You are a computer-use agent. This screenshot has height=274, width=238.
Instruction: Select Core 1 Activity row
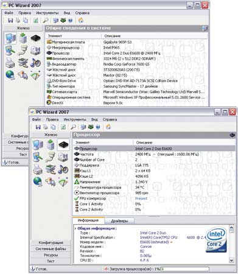(x=154, y=204)
